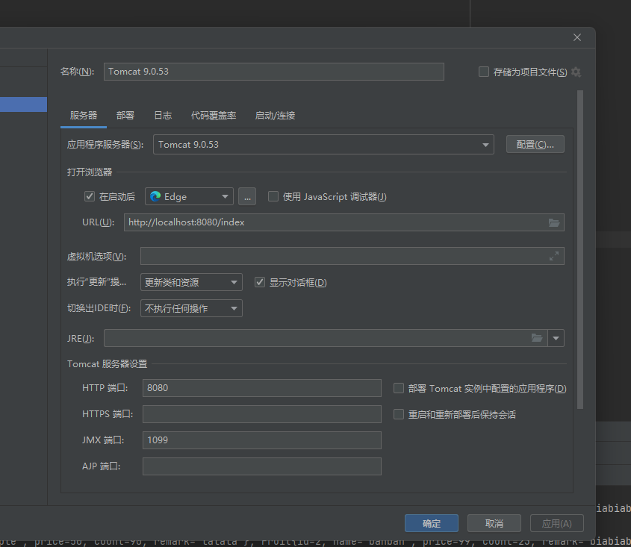Open the 更新类和资源 update action dropdown

191,282
